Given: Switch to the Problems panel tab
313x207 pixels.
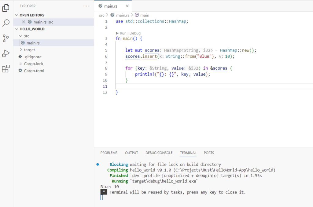Looking at the screenshot, I should coord(109,153).
